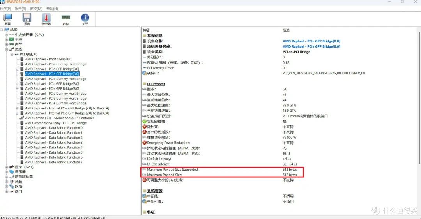Select the 磁盘驱动器 drive node icon
The width and height of the screenshot is (421, 219).
(12, 177)
